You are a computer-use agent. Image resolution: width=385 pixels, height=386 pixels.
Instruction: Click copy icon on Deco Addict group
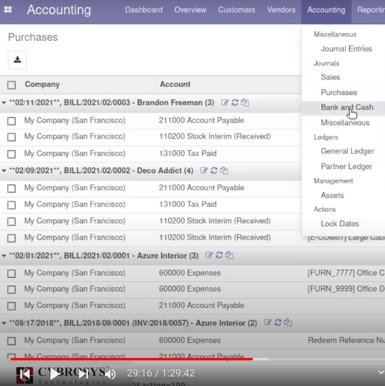(224, 170)
